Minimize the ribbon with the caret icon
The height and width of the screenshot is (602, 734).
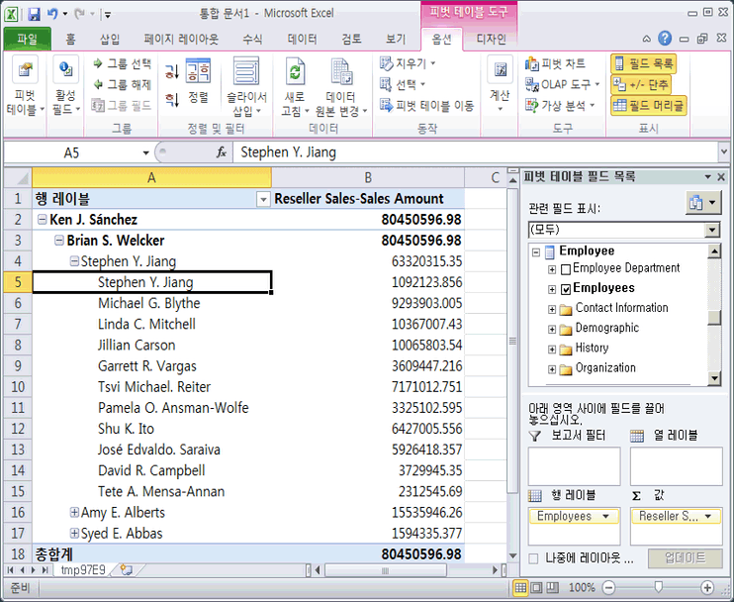coord(647,39)
